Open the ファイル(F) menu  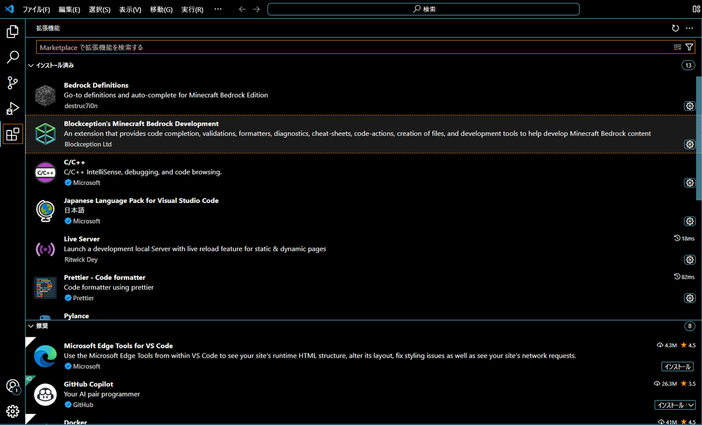[x=36, y=9]
